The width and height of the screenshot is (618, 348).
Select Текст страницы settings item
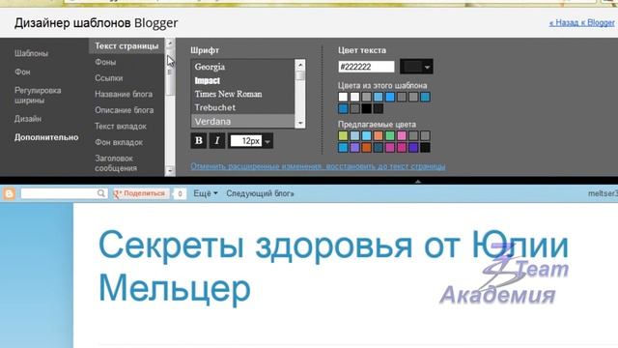click(126, 46)
